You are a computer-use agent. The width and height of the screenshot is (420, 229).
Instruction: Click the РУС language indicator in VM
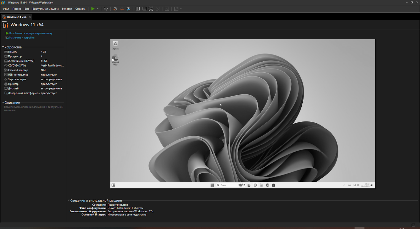(349, 185)
